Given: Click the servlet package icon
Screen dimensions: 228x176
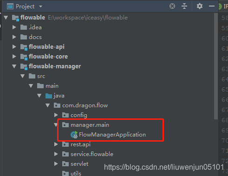Looking at the screenshot, I should click(x=65, y=164).
